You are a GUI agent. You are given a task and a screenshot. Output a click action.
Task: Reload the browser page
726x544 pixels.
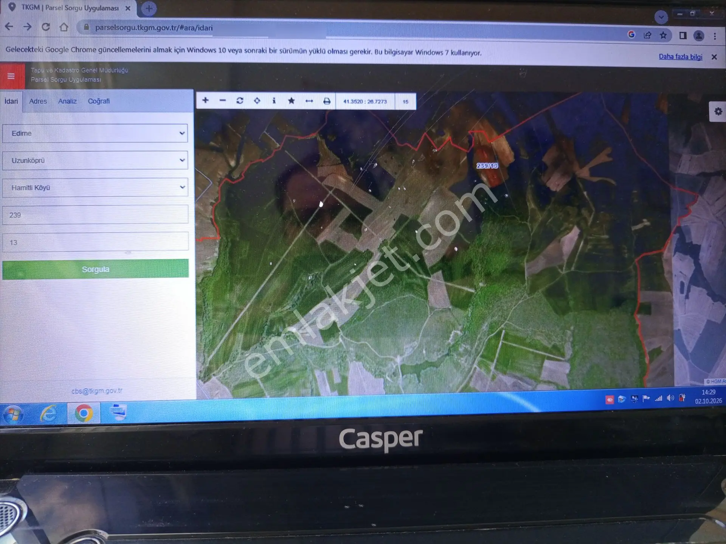coord(46,27)
